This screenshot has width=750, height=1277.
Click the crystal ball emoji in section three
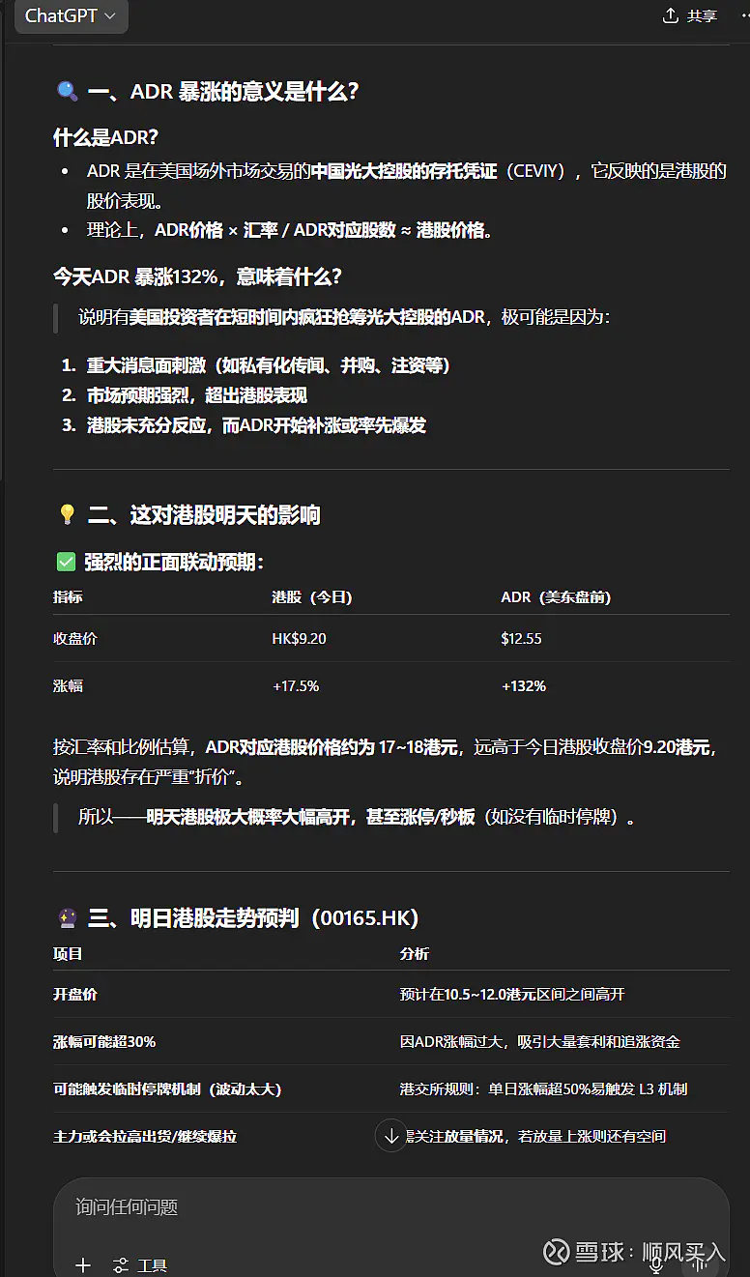[67, 917]
